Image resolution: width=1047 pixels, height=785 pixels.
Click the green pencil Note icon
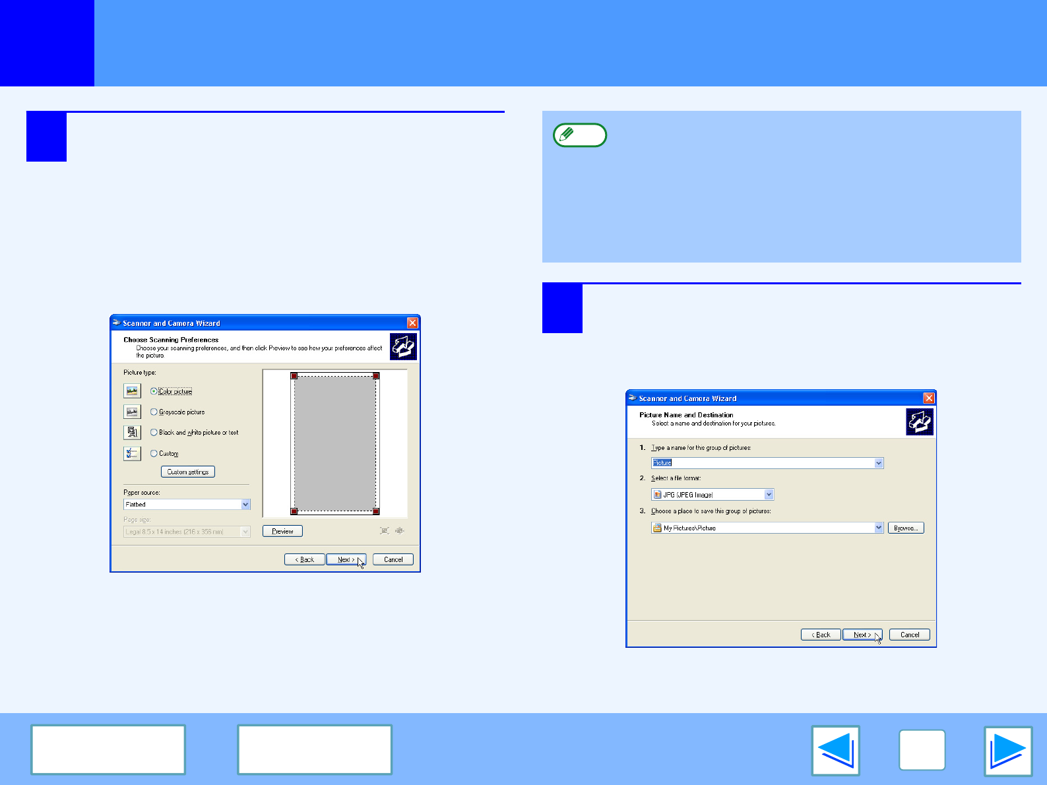579,135
